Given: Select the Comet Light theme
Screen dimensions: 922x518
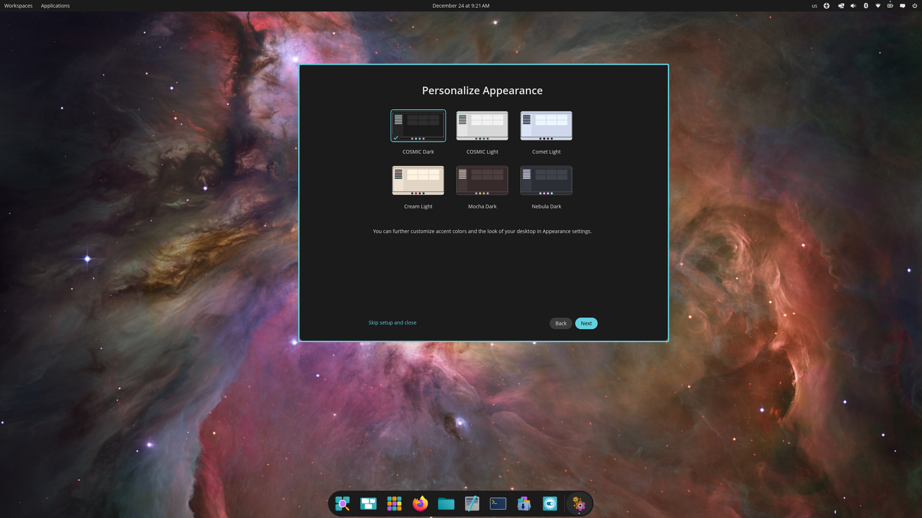Looking at the screenshot, I should pos(546,125).
